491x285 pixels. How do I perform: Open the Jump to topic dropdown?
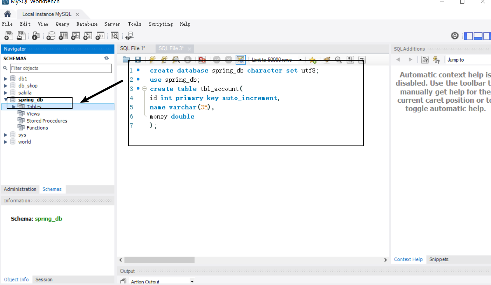tap(469, 60)
